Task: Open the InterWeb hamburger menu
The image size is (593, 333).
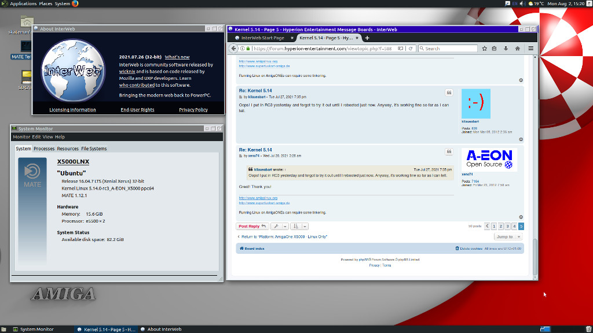Action: click(531, 49)
